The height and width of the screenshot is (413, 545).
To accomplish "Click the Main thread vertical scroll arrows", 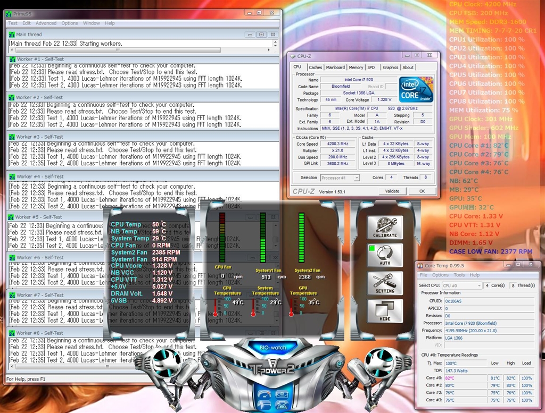I will (276, 44).
